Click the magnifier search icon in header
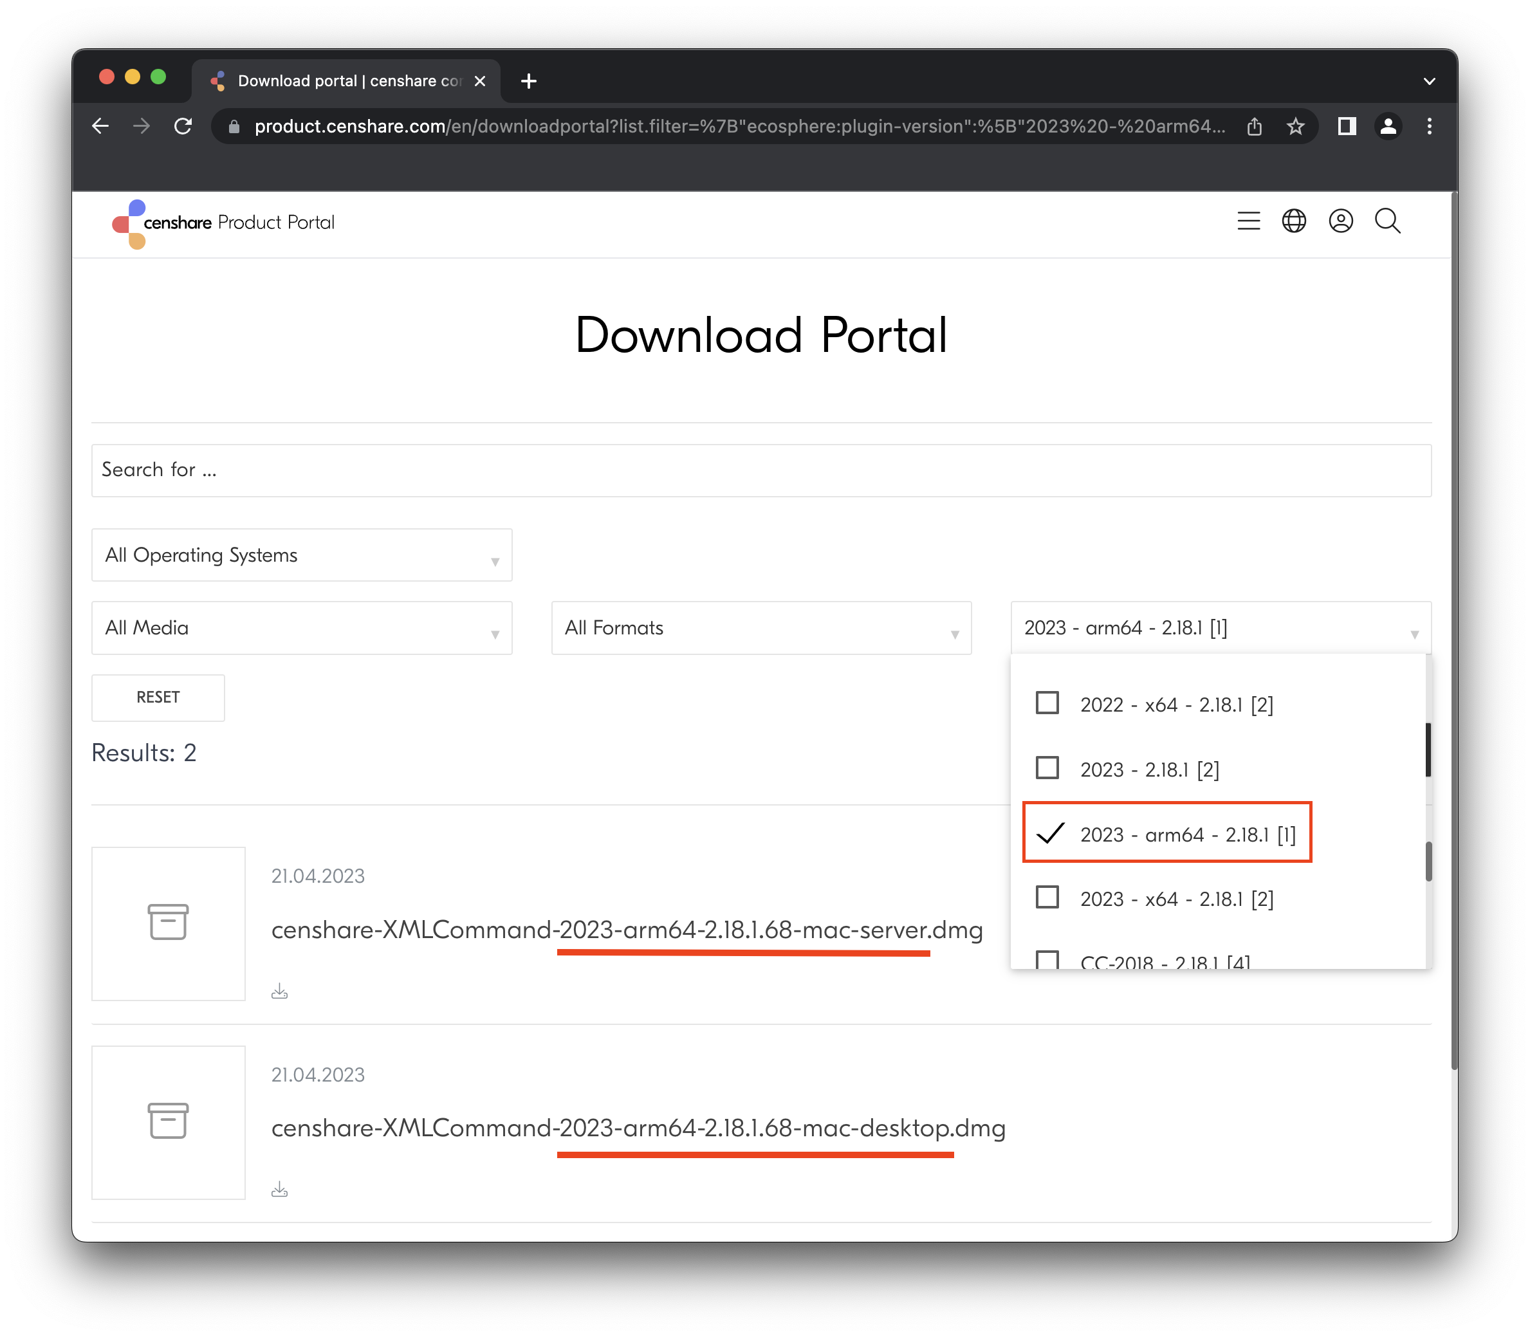The height and width of the screenshot is (1337, 1530). (x=1387, y=221)
